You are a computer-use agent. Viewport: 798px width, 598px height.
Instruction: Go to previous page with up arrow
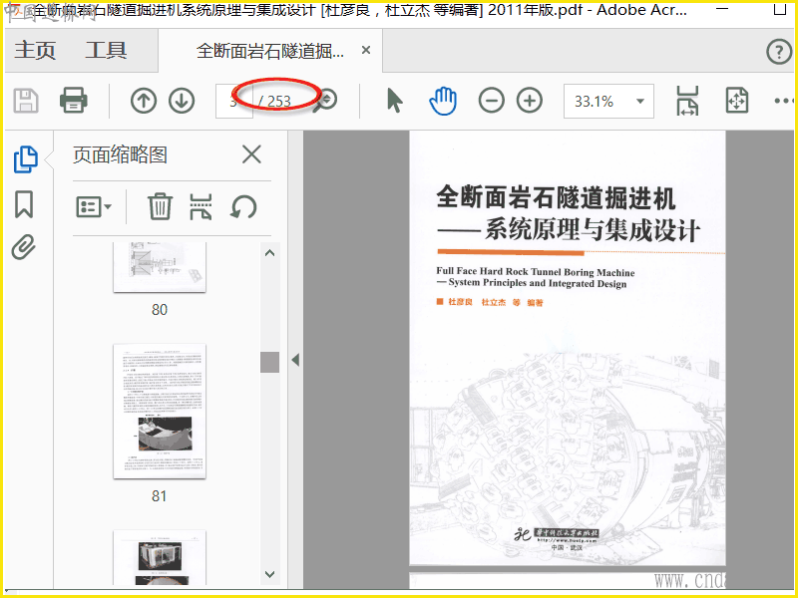tap(144, 101)
